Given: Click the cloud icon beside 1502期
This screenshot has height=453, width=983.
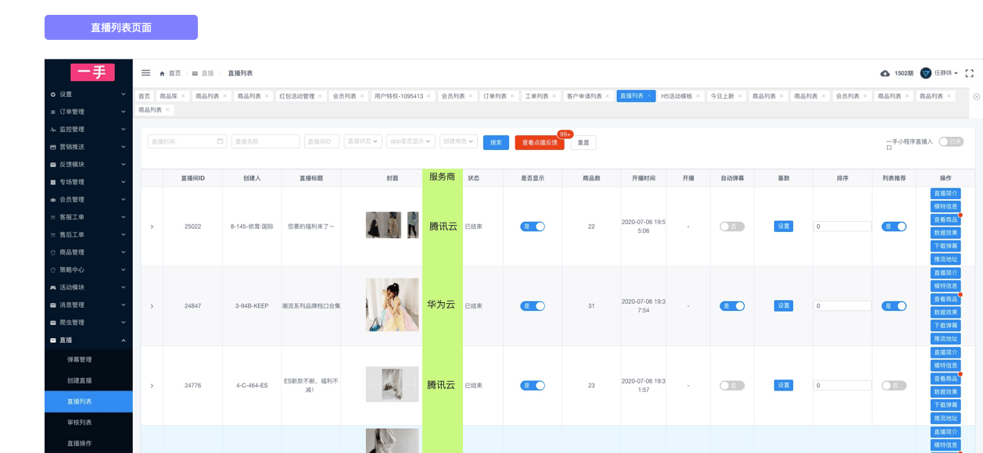Looking at the screenshot, I should (x=885, y=73).
